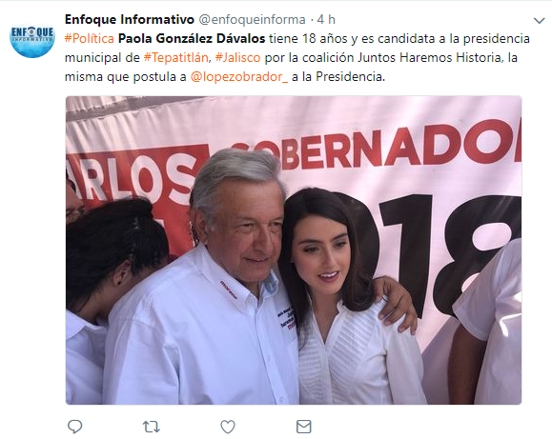
Task: Visit the @lopezobrador_ mention link
Action: coord(239,76)
